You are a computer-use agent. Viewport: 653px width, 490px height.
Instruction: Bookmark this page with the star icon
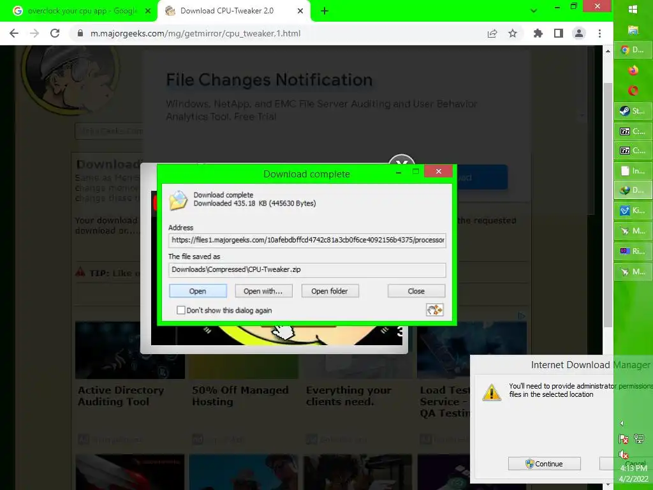point(513,33)
